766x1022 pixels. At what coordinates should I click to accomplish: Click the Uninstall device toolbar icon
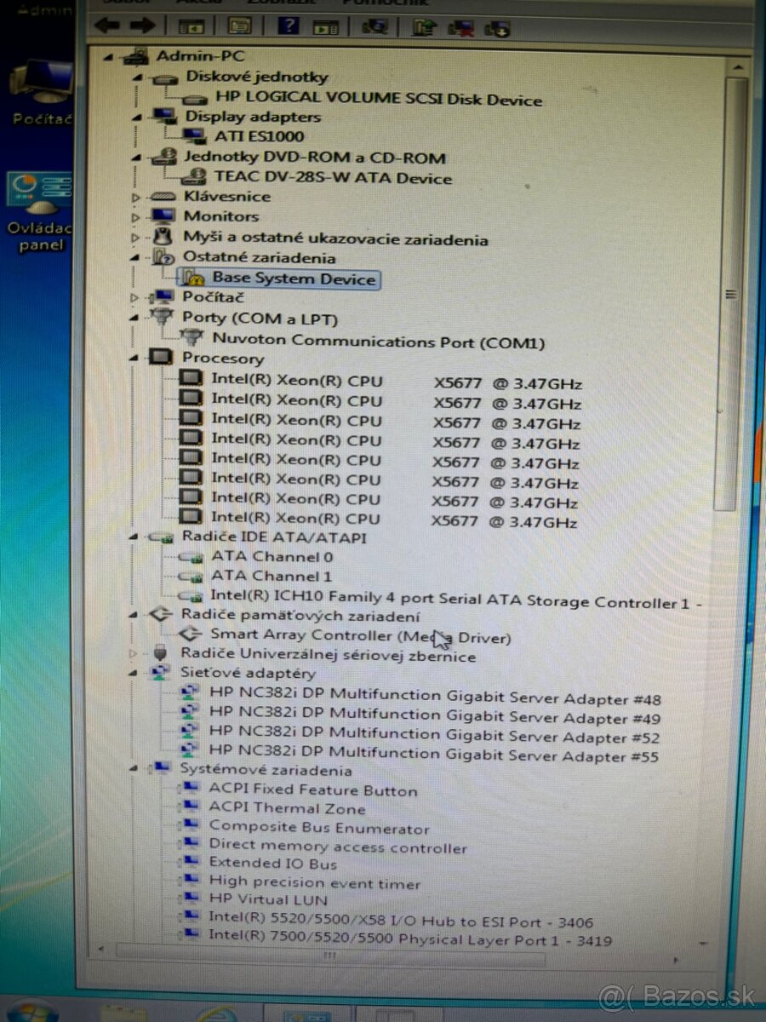(465, 27)
